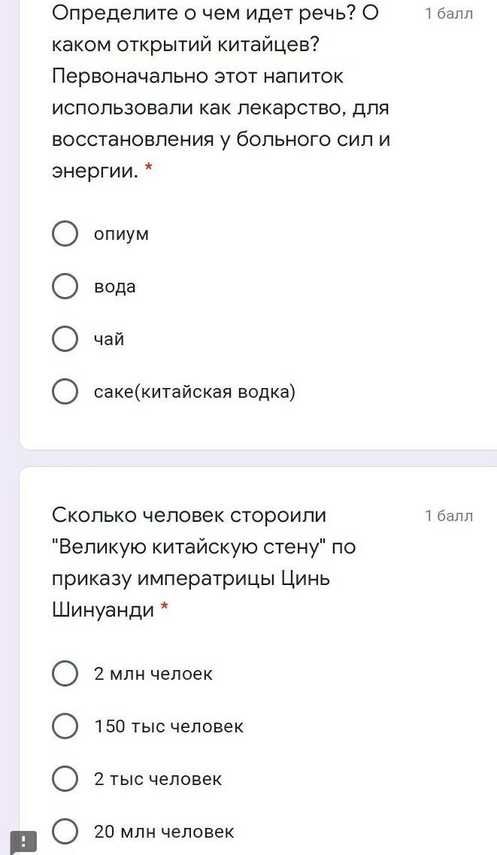The image size is (497, 855).
Task: Click the '1 балл' label of first question
Action: 448,14
